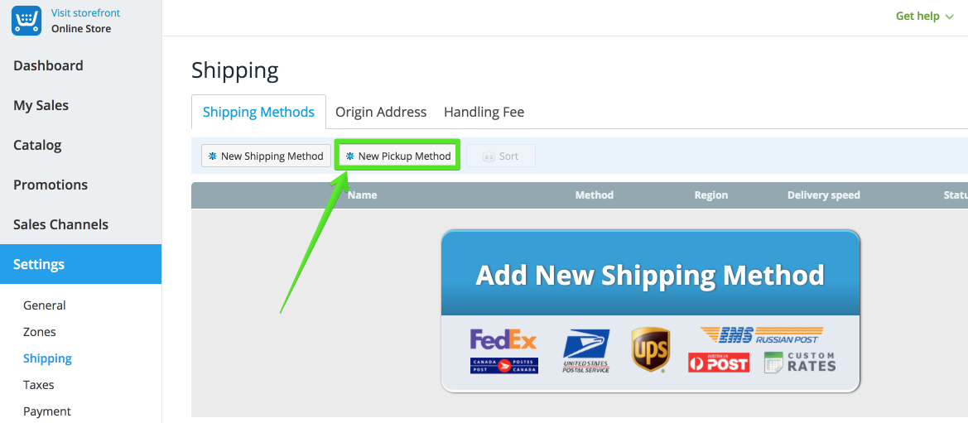
Task: Click the Canada Post logo
Action: tap(503, 365)
